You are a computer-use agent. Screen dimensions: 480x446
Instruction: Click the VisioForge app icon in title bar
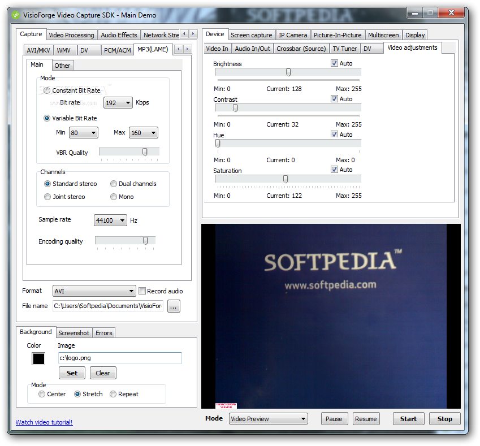pos(15,15)
